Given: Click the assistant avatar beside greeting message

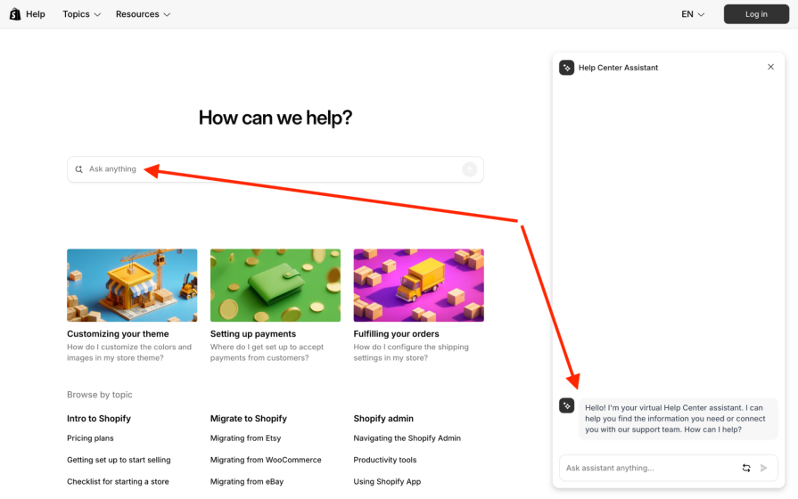Looking at the screenshot, I should [x=566, y=405].
